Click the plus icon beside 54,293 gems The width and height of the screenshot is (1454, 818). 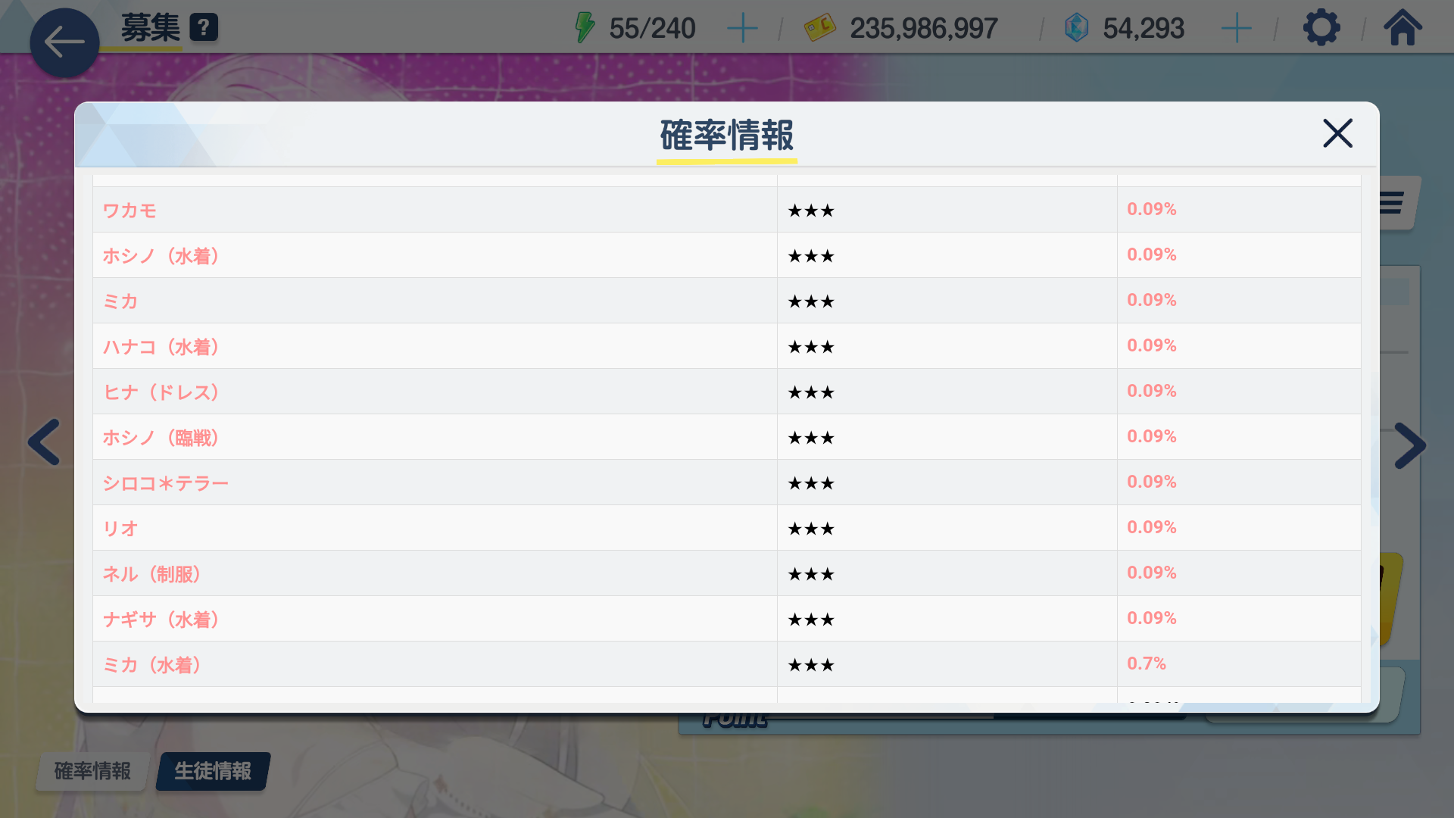(1236, 29)
